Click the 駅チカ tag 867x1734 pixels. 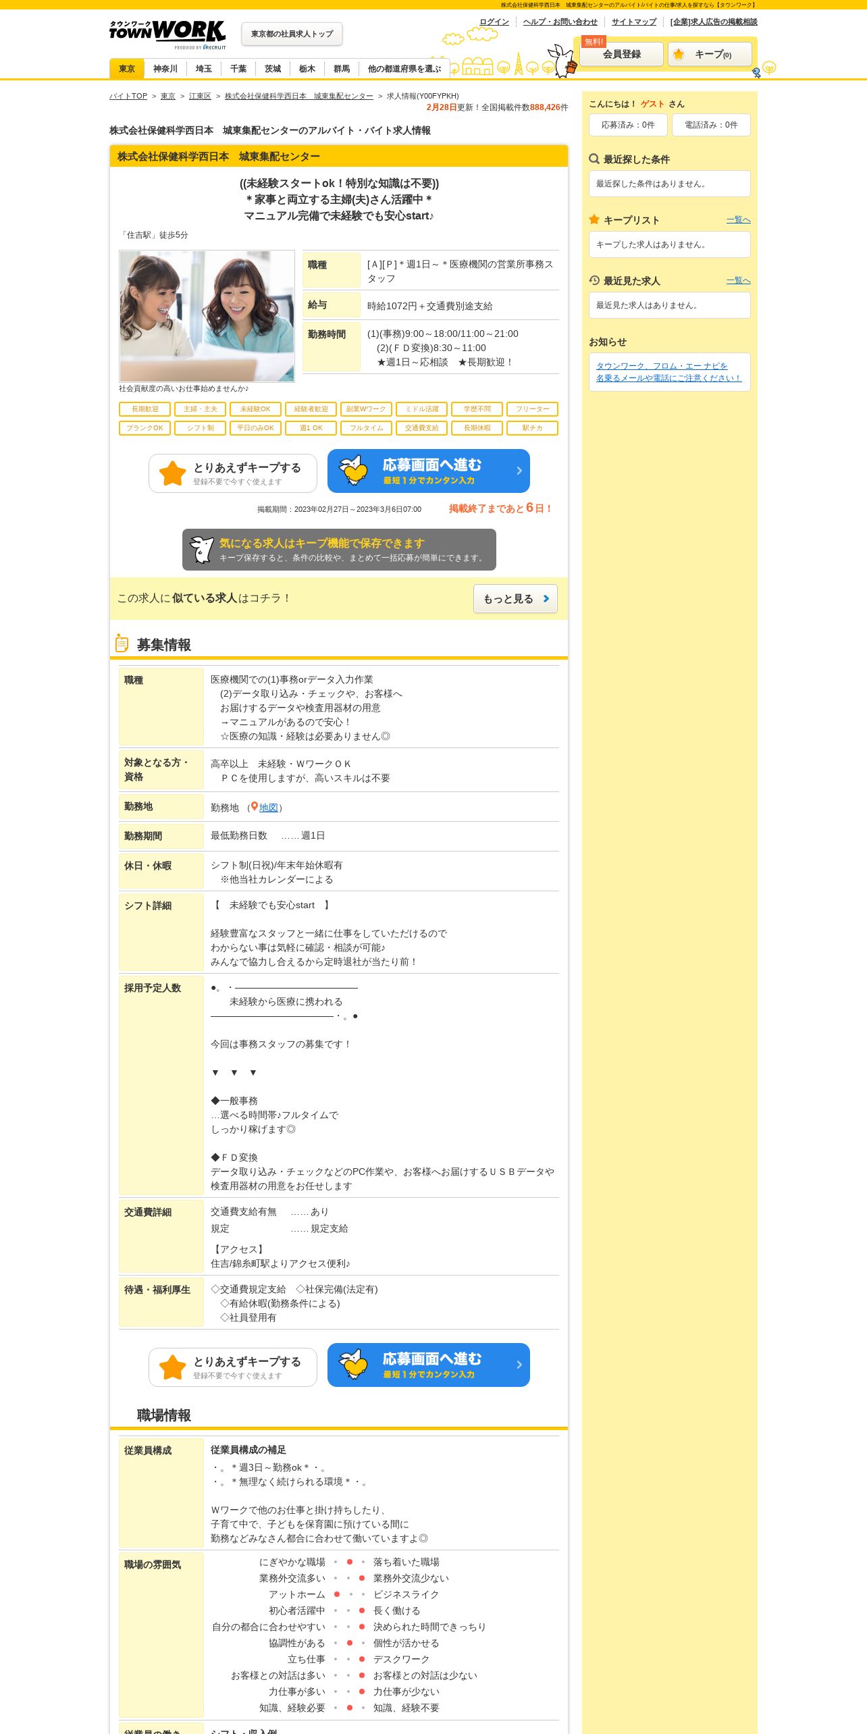tap(532, 428)
